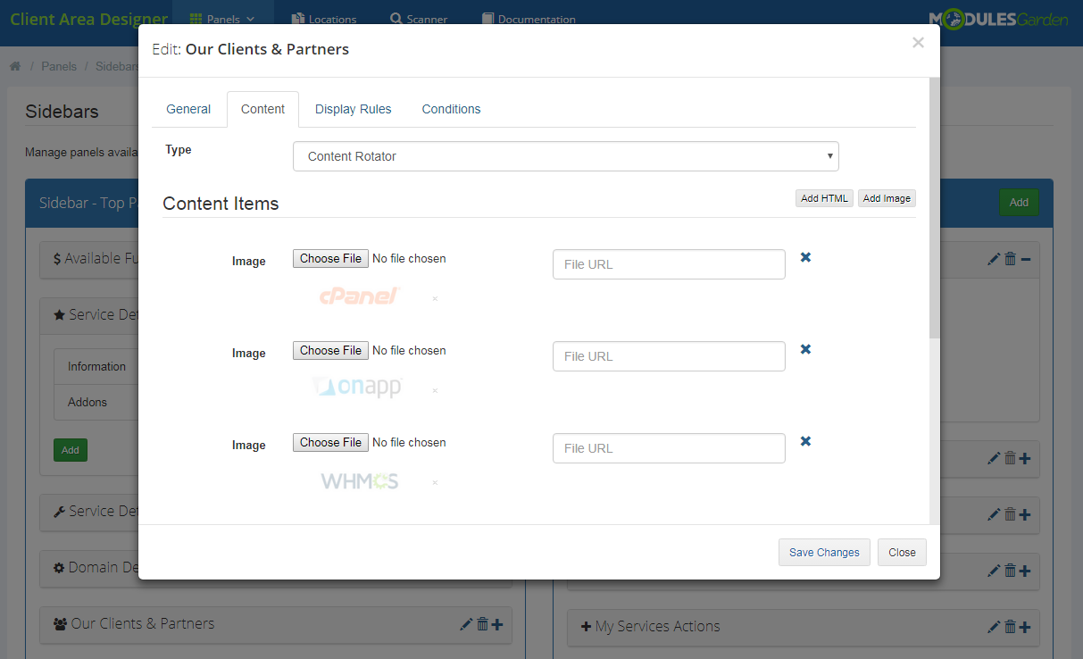Image resolution: width=1083 pixels, height=659 pixels.
Task: Open Documentation in the top navigation
Action: (x=529, y=19)
